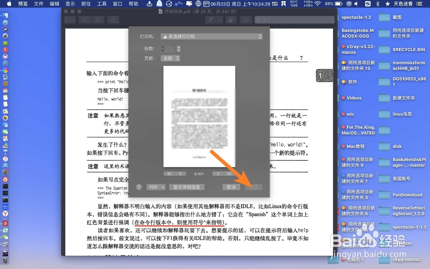Select the Basingstoke.MACOSX-GOG desktop item label
This screenshot has width=430, height=269.
point(358,33)
